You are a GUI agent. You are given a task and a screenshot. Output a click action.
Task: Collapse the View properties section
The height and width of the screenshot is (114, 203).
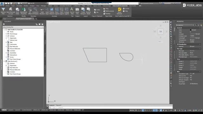200,59
